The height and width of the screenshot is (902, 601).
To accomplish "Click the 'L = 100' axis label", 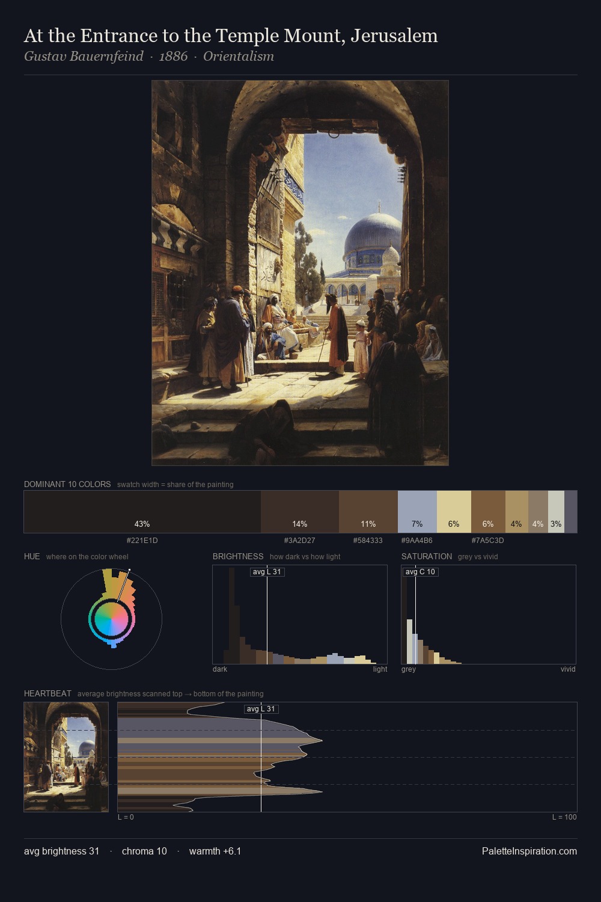I will (x=564, y=817).
